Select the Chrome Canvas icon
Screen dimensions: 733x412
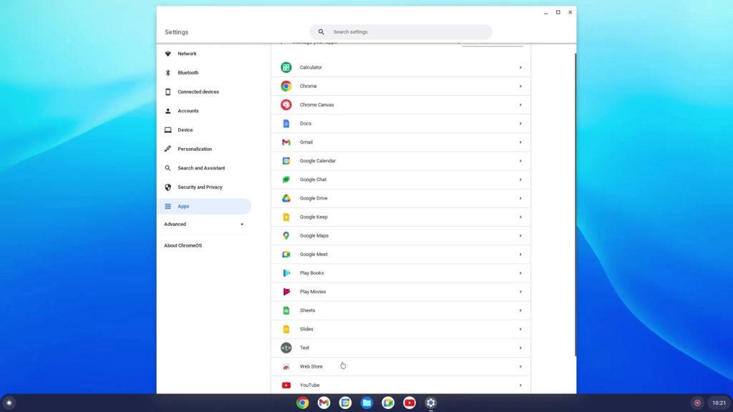pos(286,104)
